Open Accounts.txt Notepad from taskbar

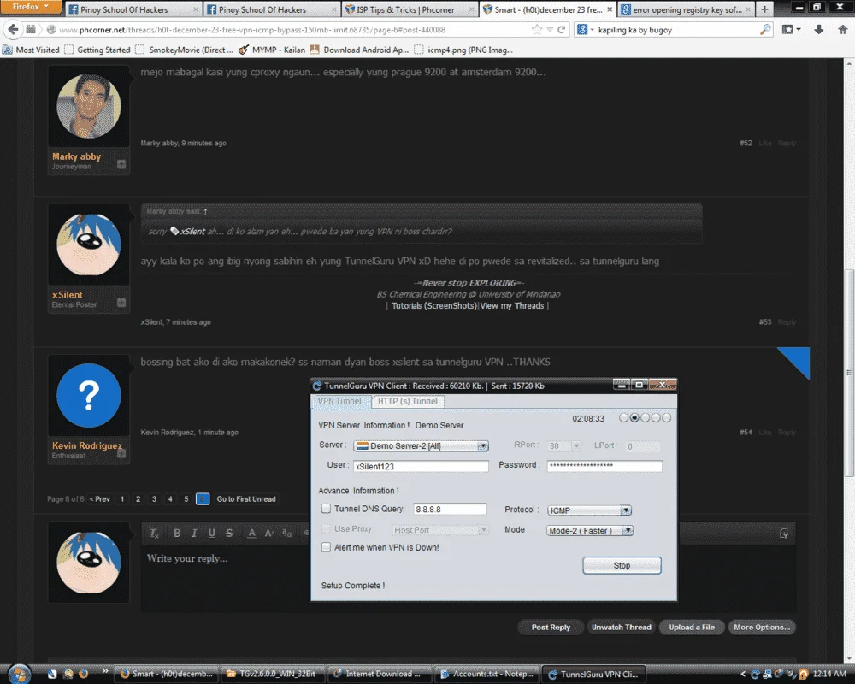[487, 675]
